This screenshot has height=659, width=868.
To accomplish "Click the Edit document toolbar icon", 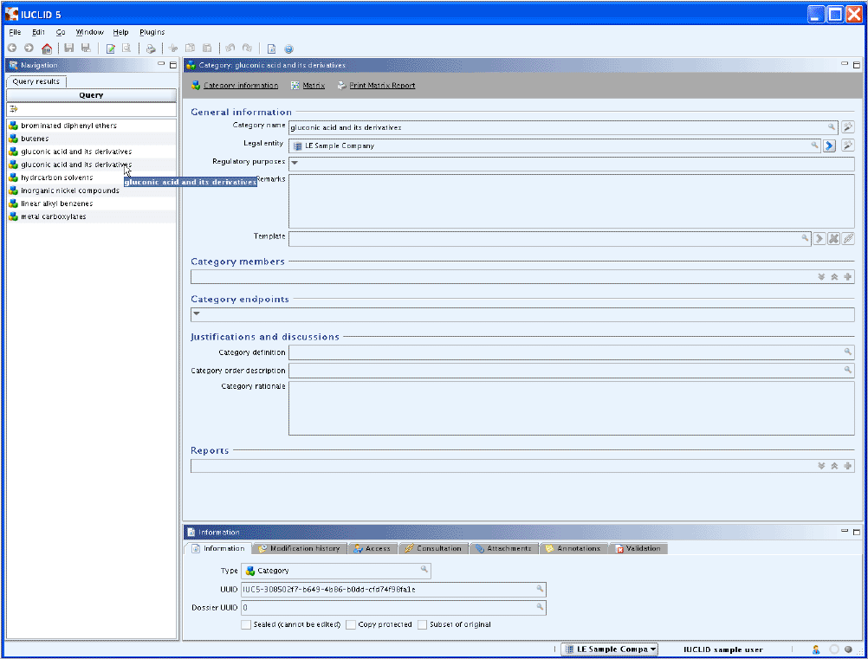I will [110, 48].
